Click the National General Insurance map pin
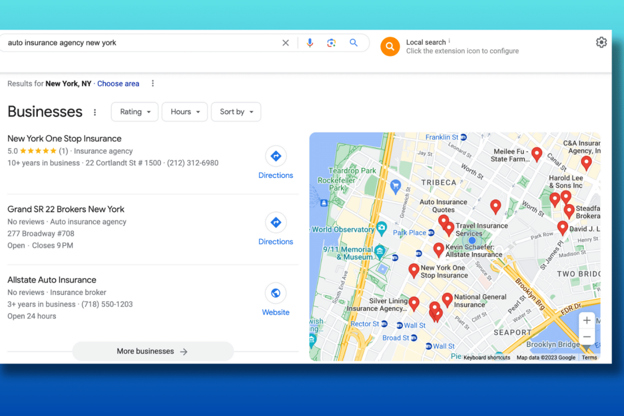624x416 pixels. point(447,300)
